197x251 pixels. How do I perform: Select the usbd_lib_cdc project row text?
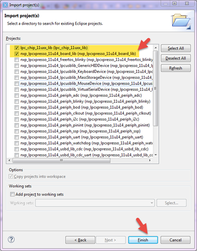point(84,149)
